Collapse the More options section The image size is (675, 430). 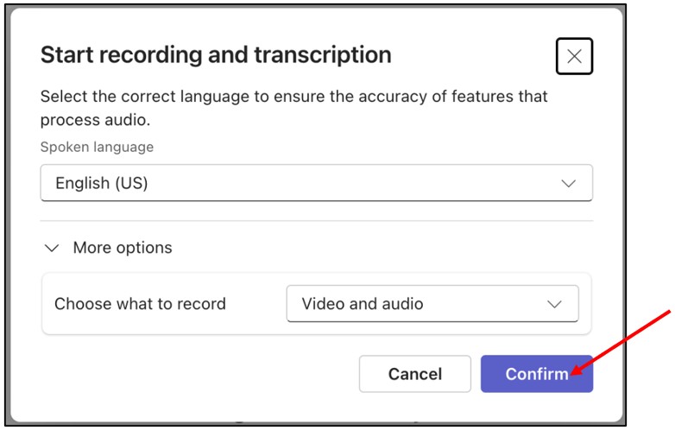click(x=109, y=248)
